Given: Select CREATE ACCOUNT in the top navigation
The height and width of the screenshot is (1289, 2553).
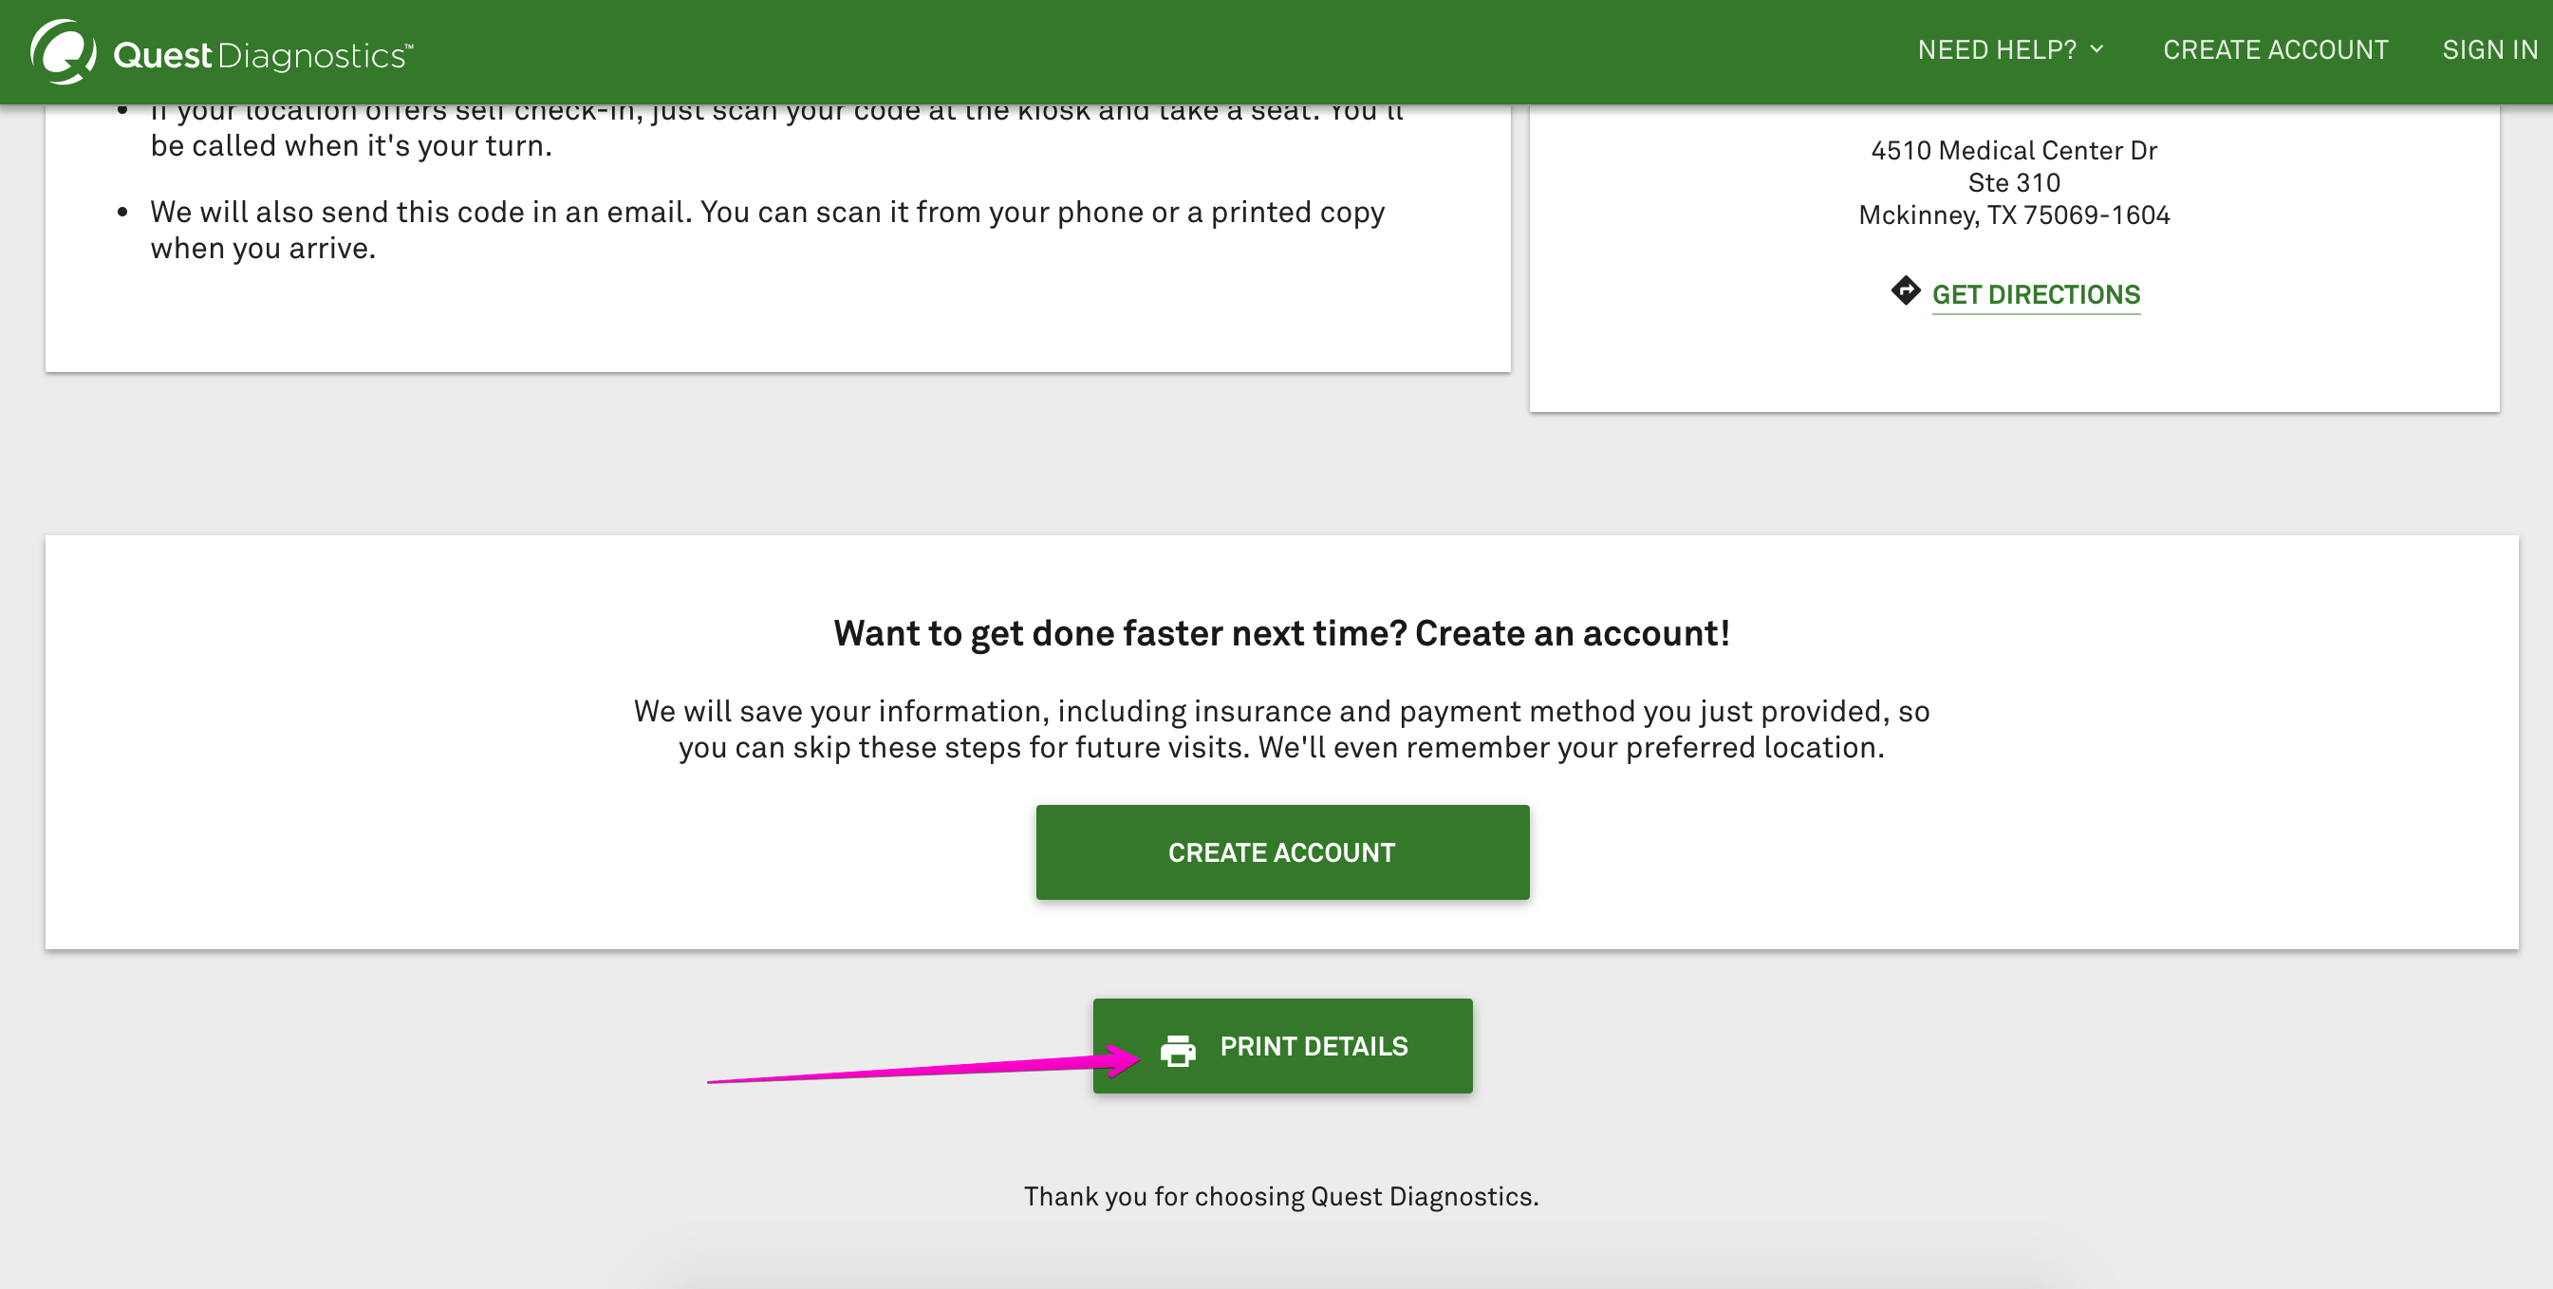Looking at the screenshot, I should [2275, 49].
